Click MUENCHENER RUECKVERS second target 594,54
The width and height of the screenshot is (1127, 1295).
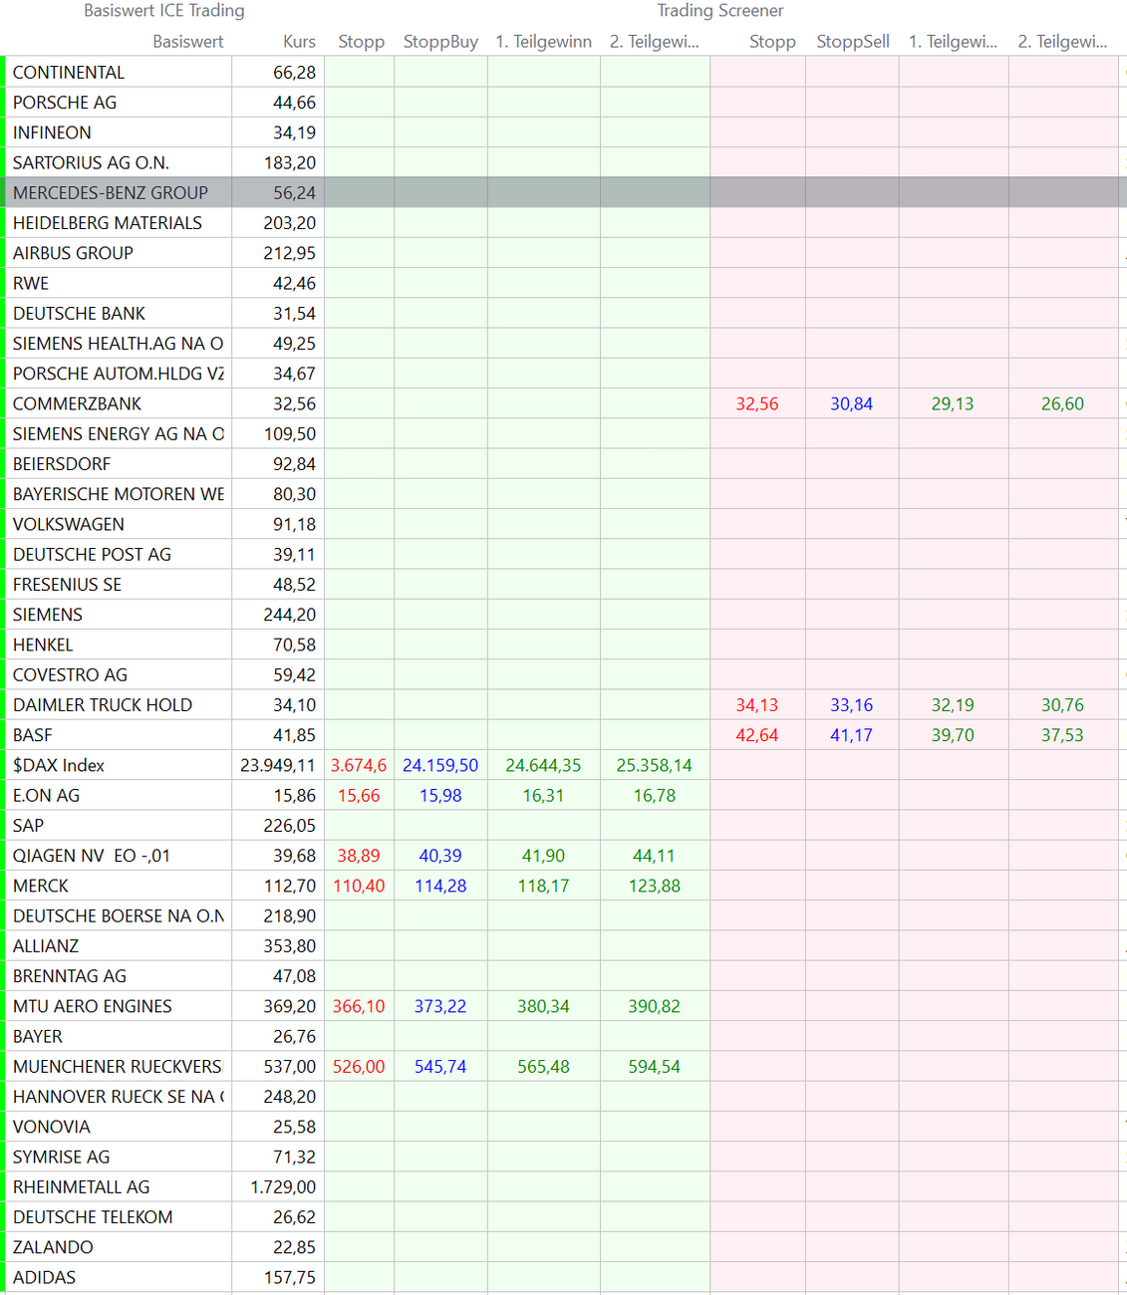[x=654, y=1067]
